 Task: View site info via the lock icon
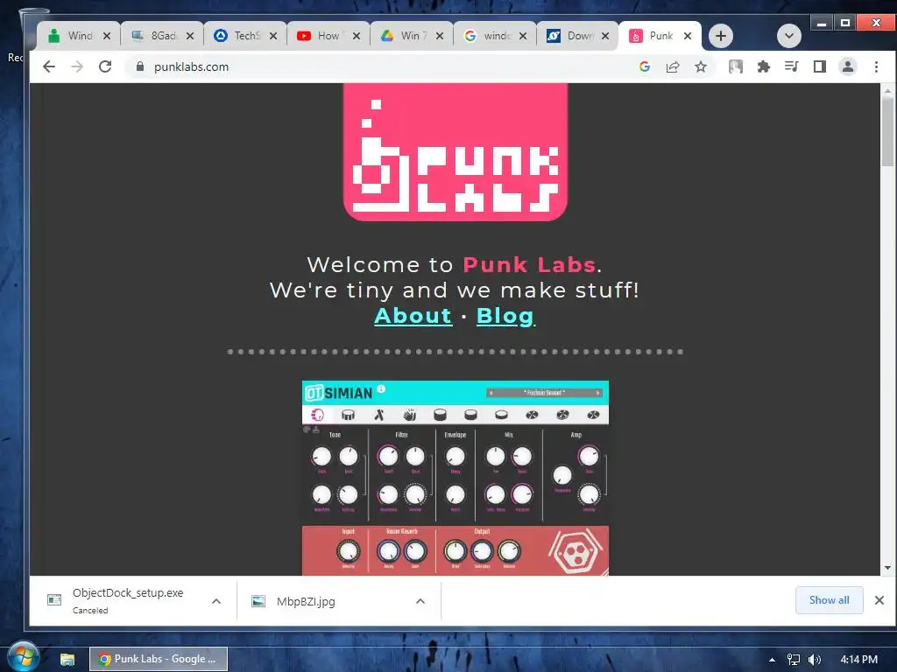tap(139, 66)
